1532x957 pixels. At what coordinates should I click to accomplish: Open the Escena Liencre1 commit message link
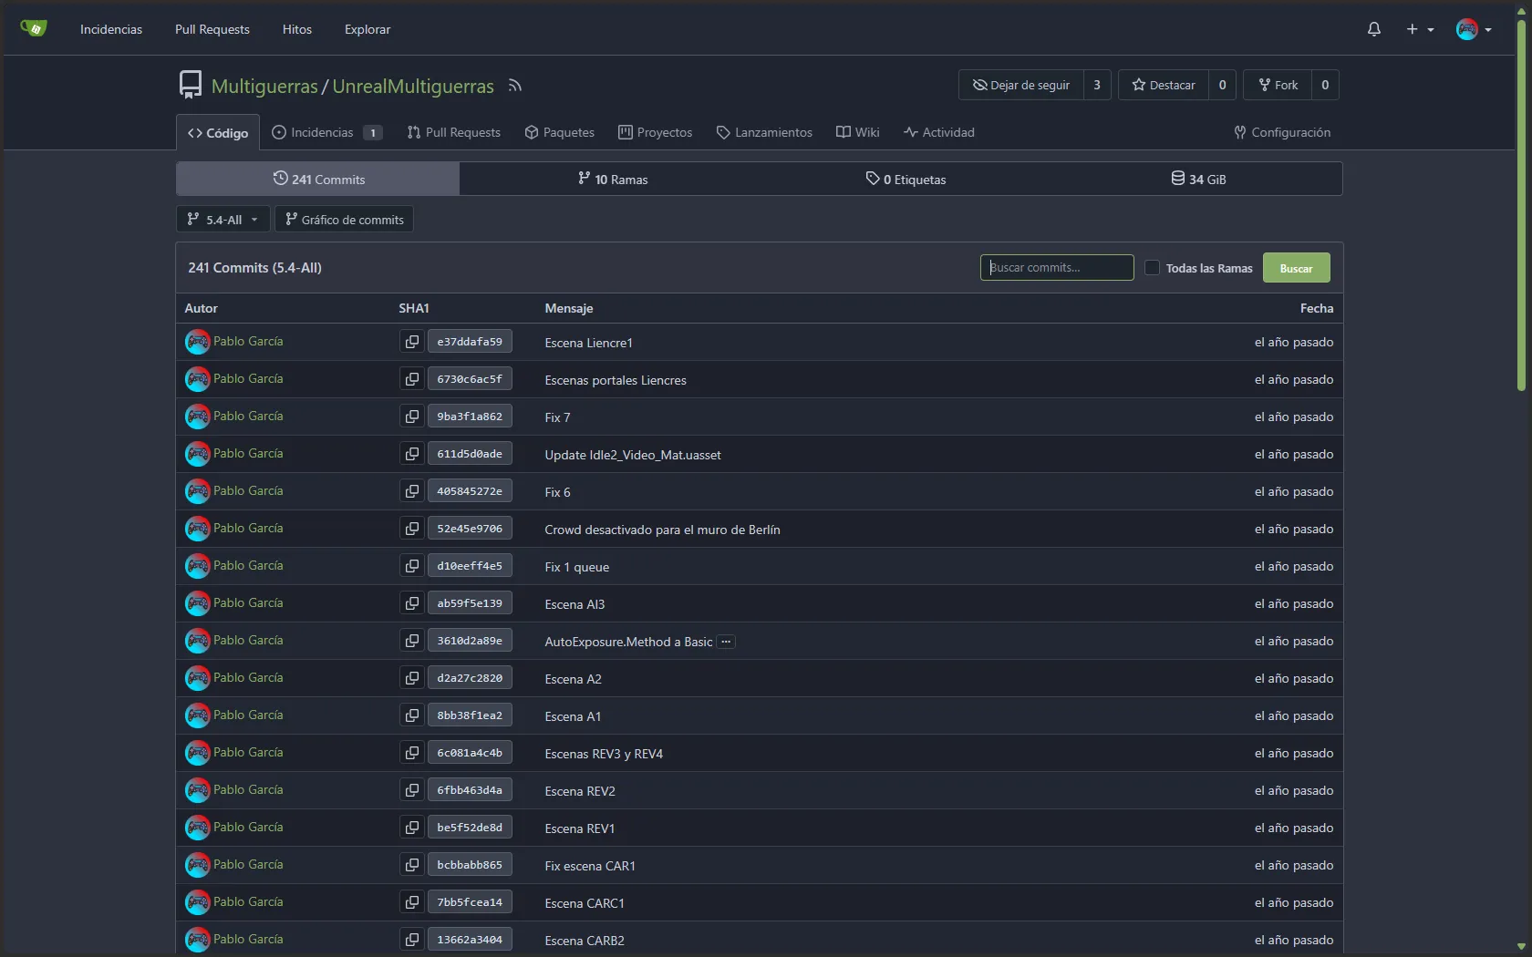(588, 343)
